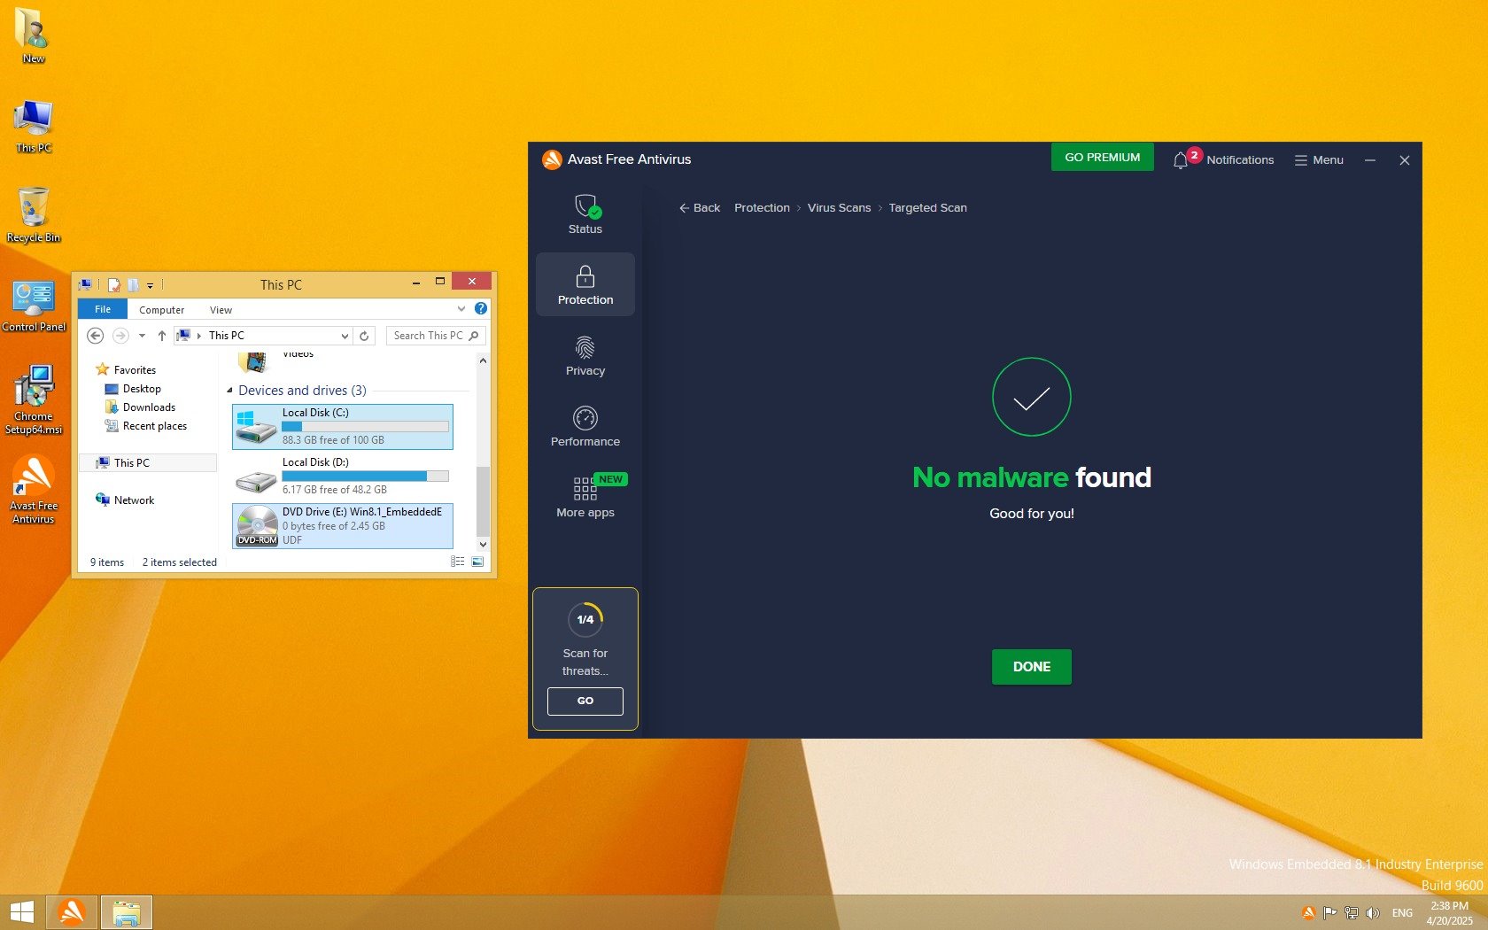Open Explorer help question mark

click(x=481, y=308)
